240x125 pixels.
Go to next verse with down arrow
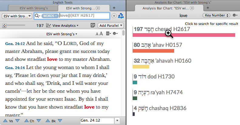coord(17,121)
